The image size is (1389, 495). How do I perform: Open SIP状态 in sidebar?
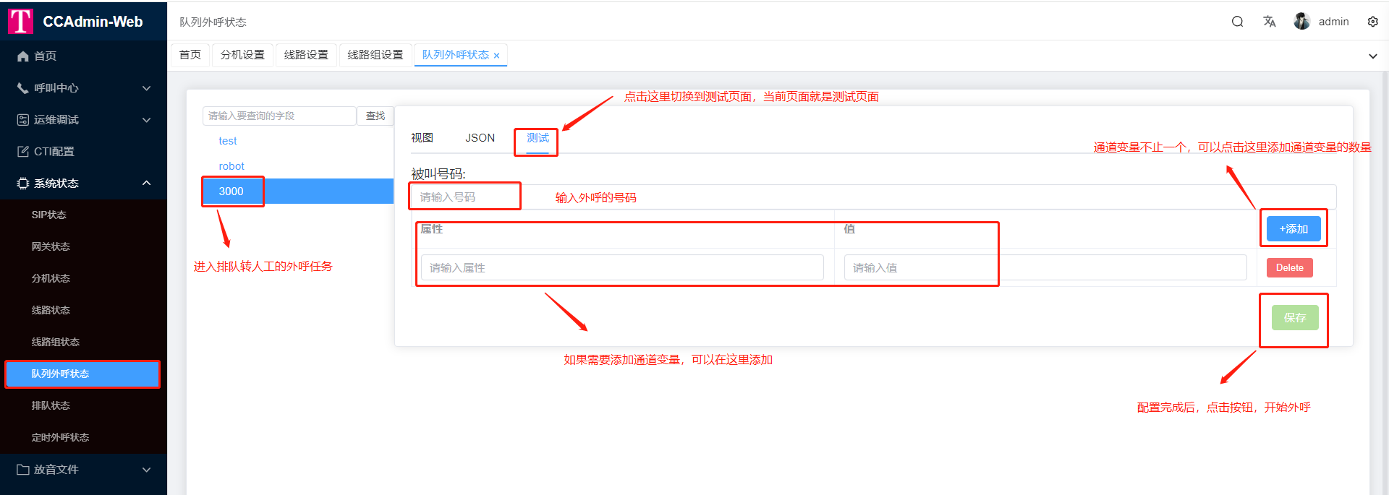(49, 215)
